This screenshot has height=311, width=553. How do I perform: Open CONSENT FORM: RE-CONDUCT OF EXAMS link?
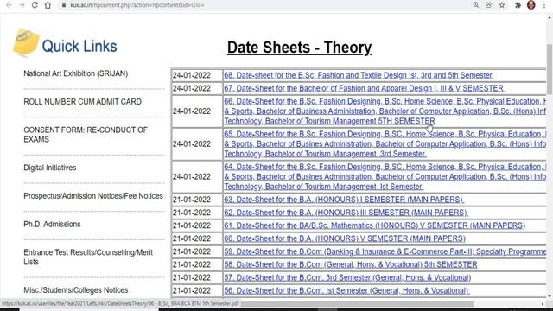[x=86, y=135]
